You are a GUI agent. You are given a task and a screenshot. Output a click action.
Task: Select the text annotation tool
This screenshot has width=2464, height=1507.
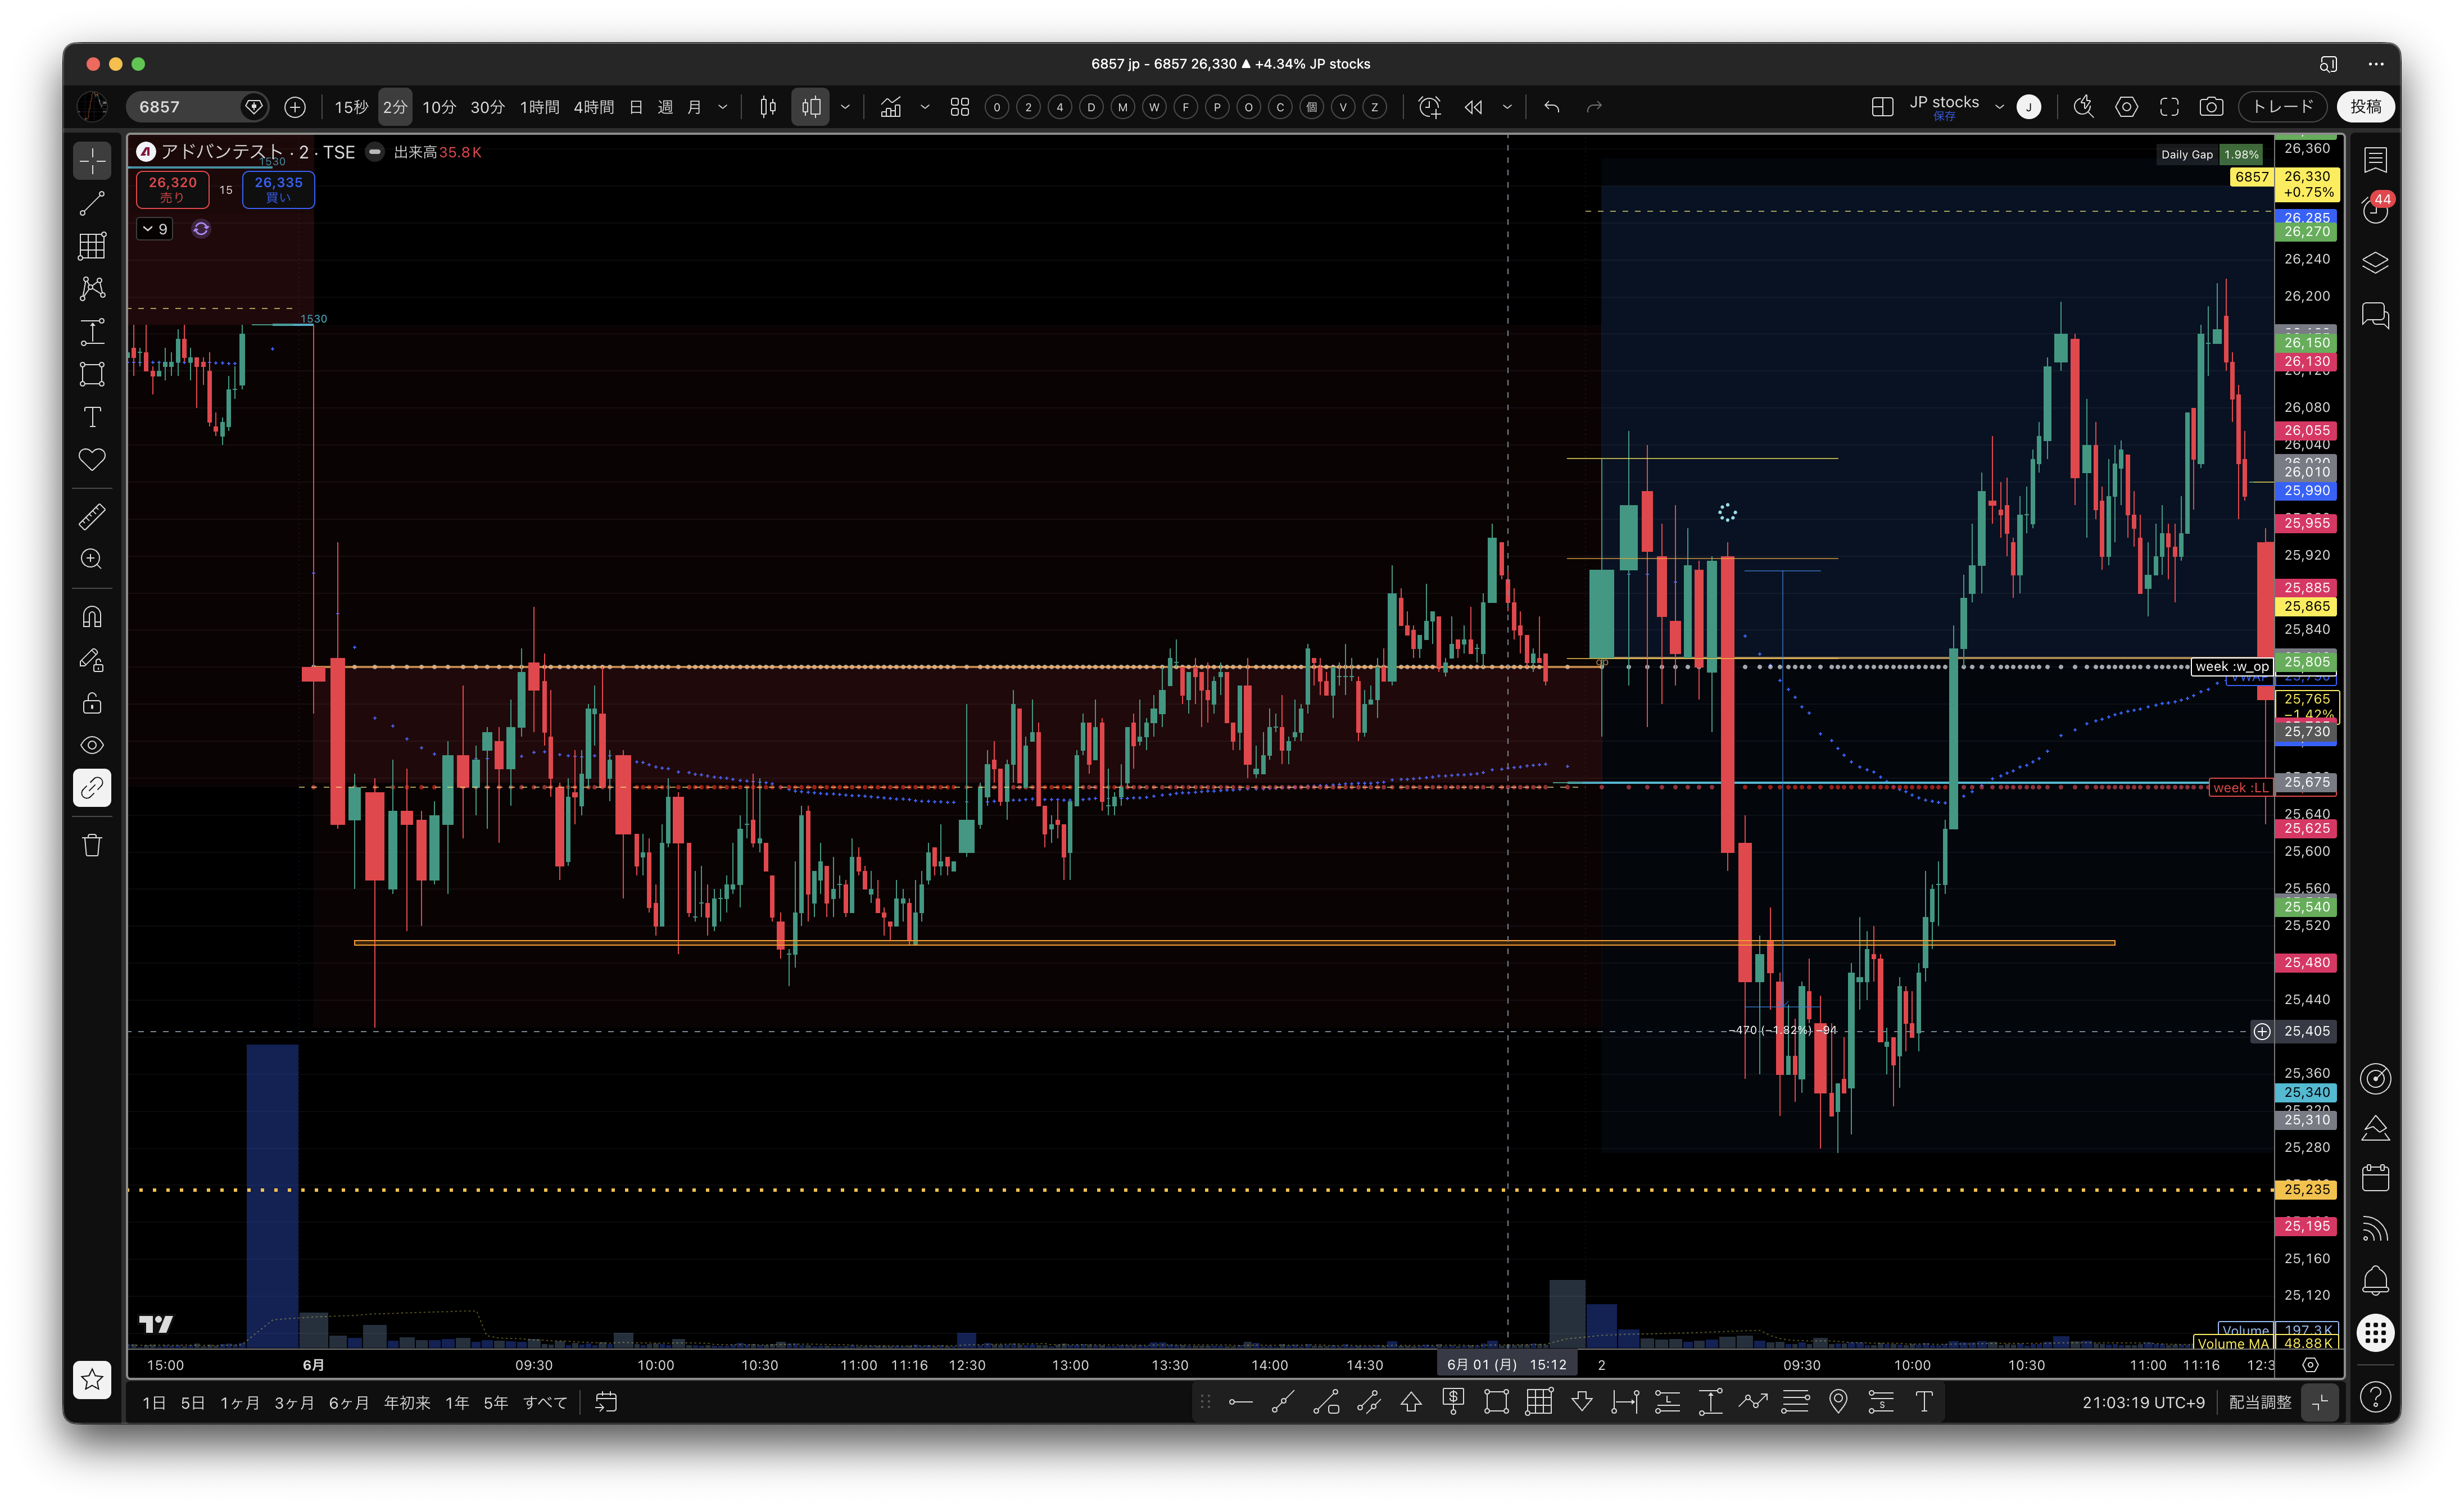(x=92, y=417)
